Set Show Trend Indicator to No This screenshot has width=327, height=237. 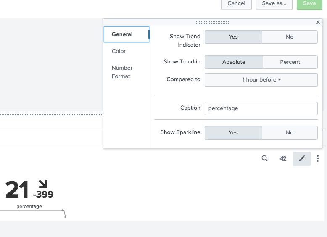[290, 37]
